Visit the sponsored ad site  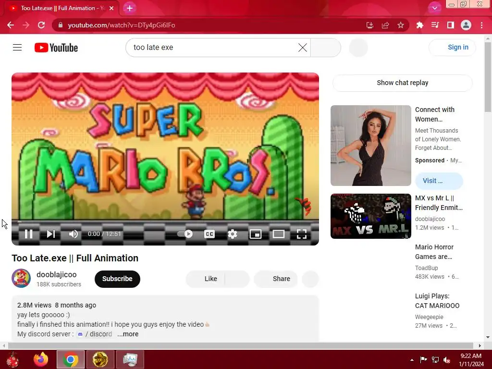tap(439, 181)
